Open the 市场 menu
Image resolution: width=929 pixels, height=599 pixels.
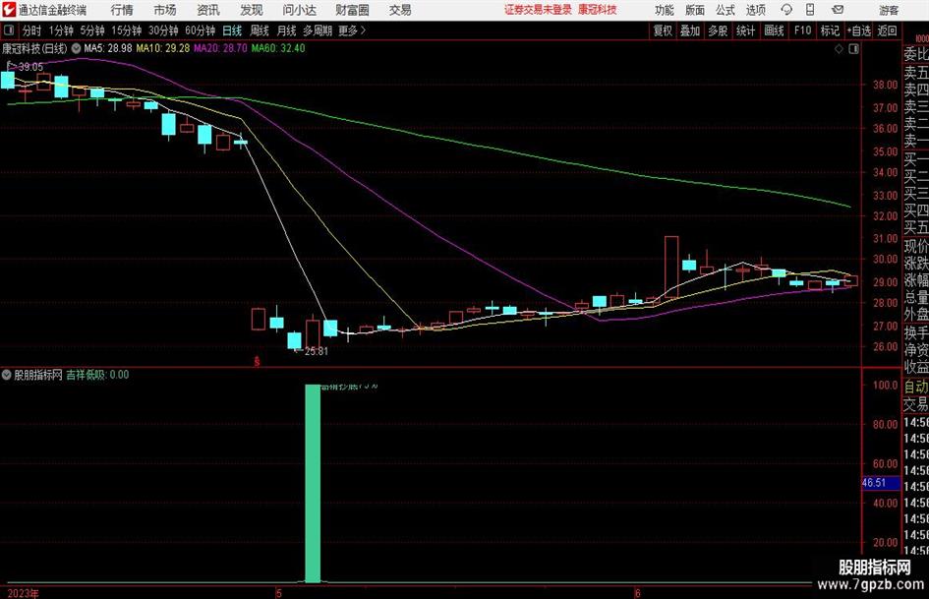165,10
